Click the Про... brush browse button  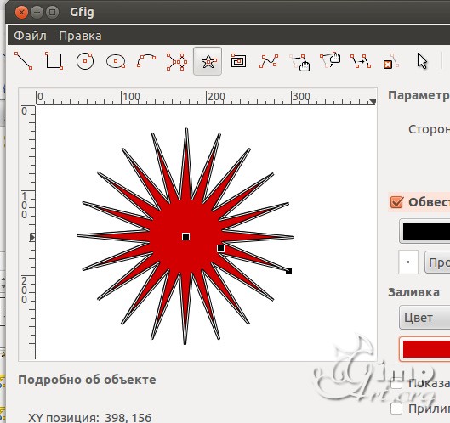tap(437, 262)
